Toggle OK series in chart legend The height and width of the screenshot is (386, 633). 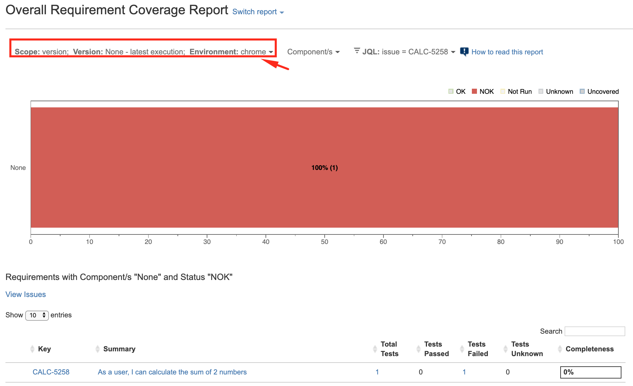pyautogui.click(x=457, y=91)
